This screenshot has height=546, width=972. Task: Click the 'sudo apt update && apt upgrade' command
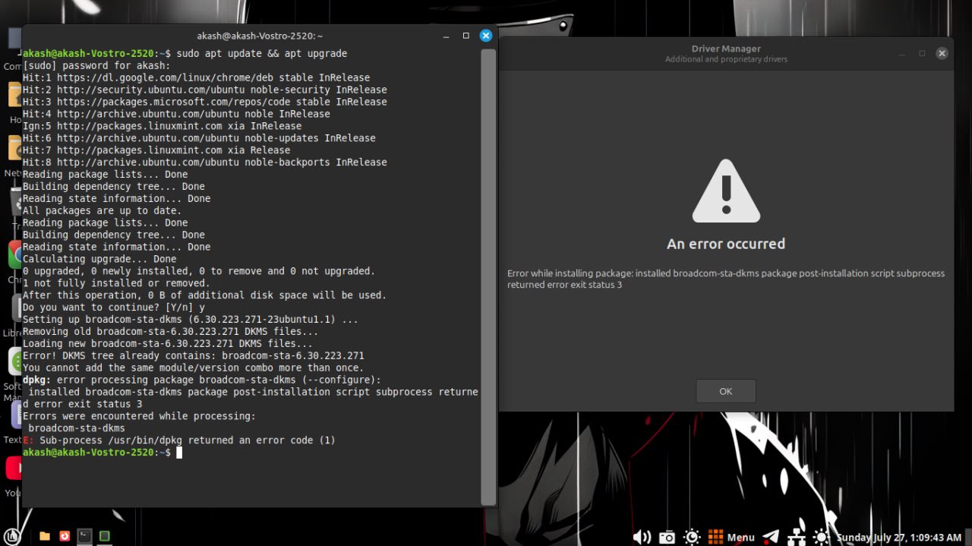coord(262,54)
